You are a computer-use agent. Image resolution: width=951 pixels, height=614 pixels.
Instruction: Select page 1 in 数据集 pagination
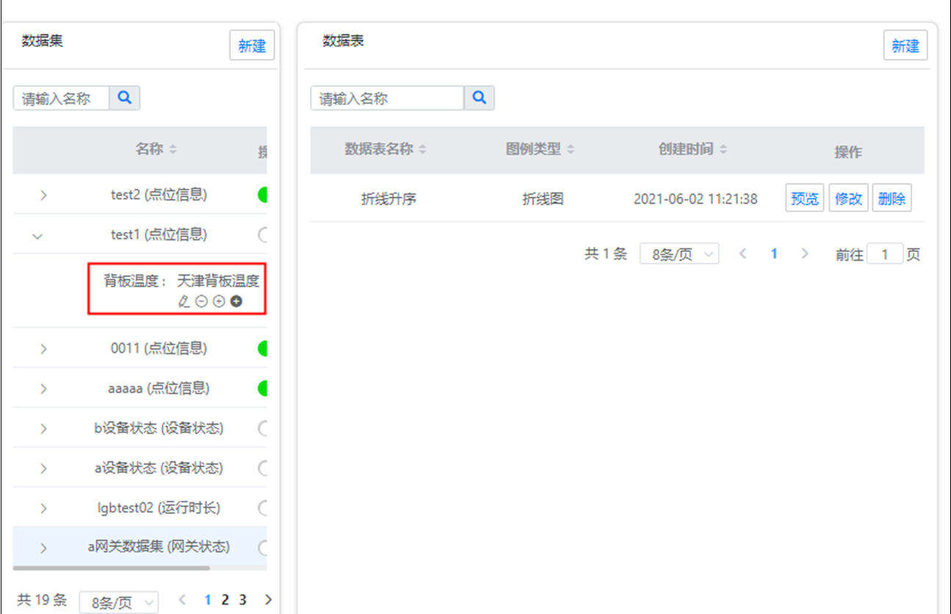[x=208, y=600]
